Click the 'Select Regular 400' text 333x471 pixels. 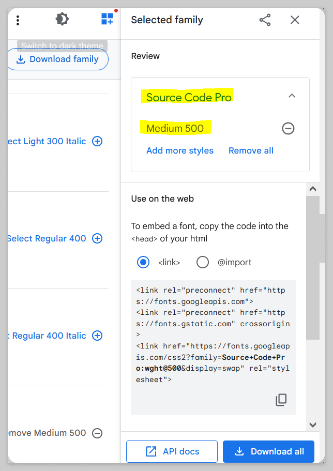point(47,238)
